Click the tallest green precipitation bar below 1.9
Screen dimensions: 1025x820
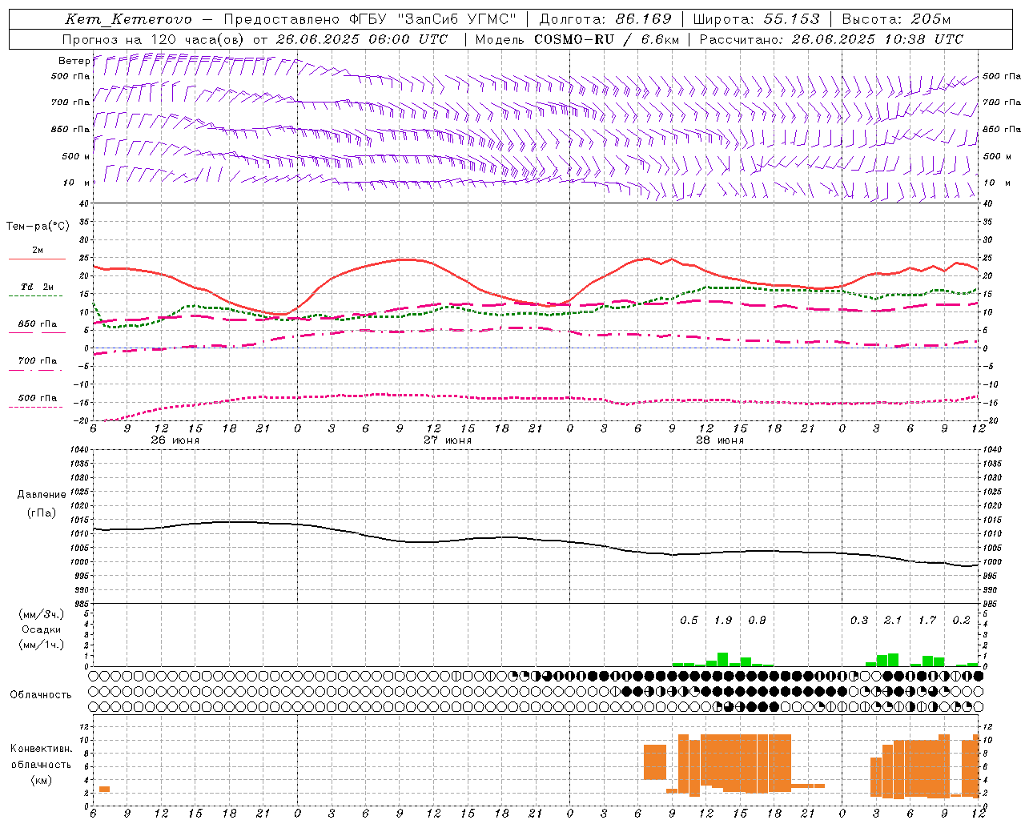(x=722, y=660)
